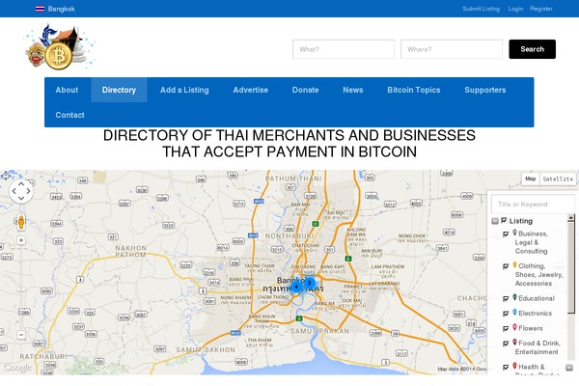Focus the What? search field

[344, 49]
